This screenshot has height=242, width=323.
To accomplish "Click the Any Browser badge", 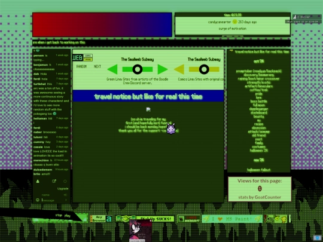I will tap(101, 219).
